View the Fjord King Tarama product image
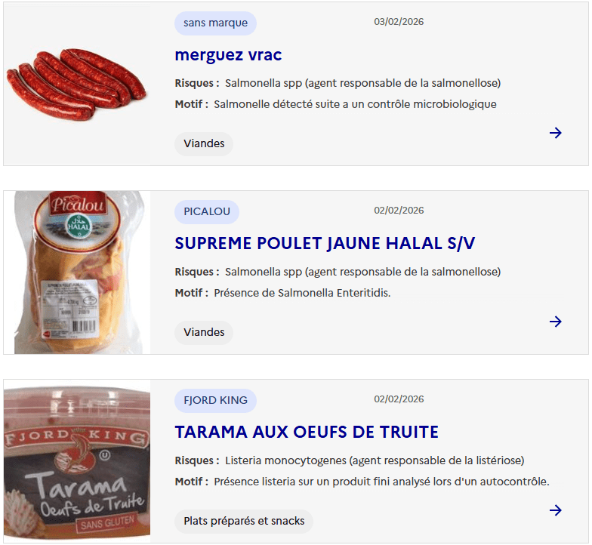The height and width of the screenshot is (545, 592). pyautogui.click(x=77, y=460)
